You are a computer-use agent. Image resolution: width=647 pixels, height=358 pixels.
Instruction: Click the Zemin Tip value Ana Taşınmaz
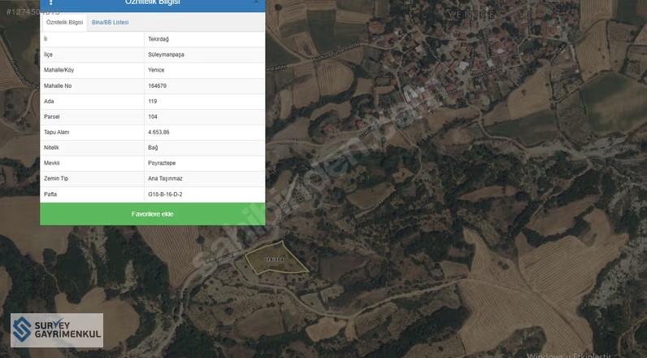click(165, 178)
